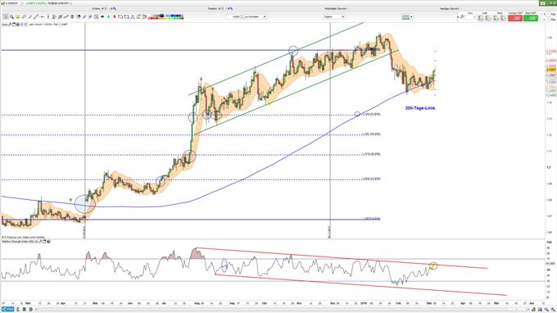Pick the diagonal trend line tool

[36, 16]
